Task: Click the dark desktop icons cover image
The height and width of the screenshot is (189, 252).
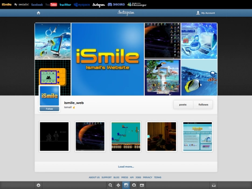Action: click(x=162, y=41)
